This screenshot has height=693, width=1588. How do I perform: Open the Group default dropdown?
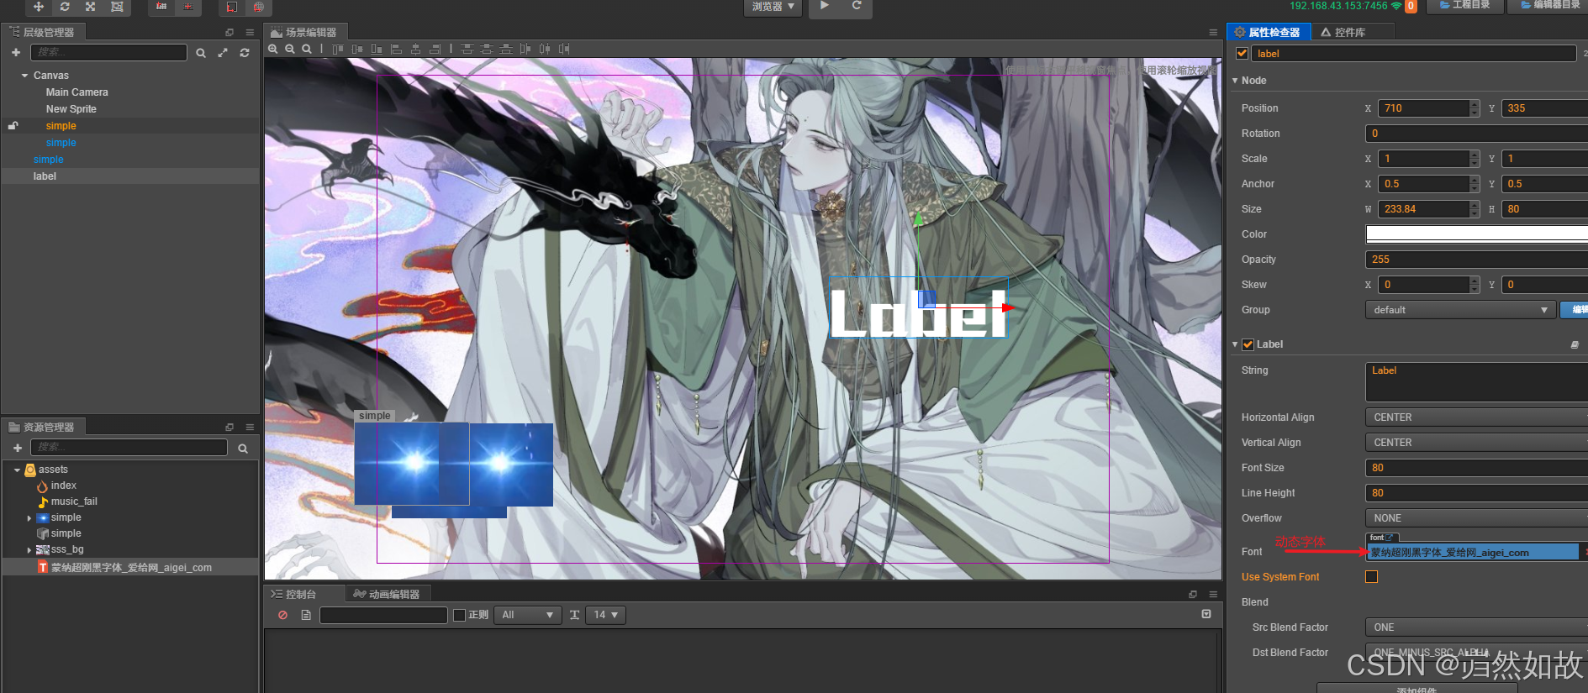[x=1460, y=310]
